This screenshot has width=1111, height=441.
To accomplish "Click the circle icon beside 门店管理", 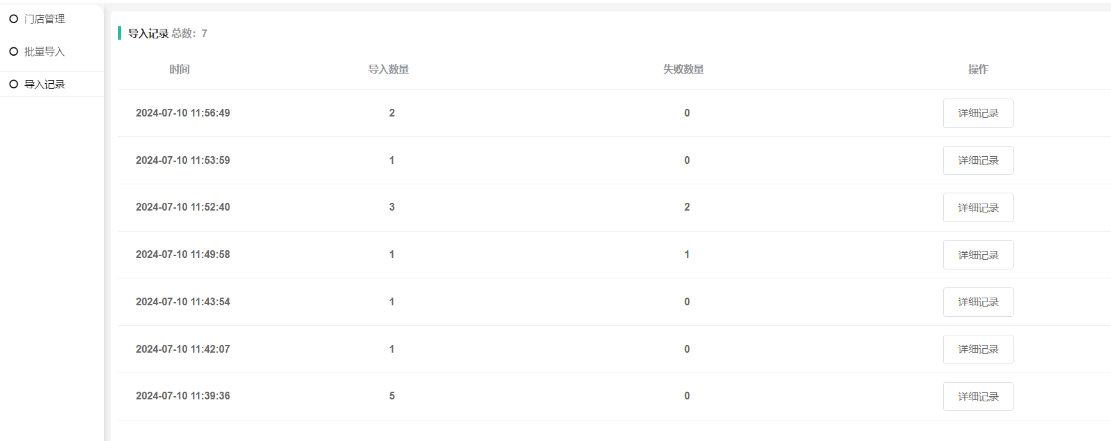I will pyautogui.click(x=13, y=19).
